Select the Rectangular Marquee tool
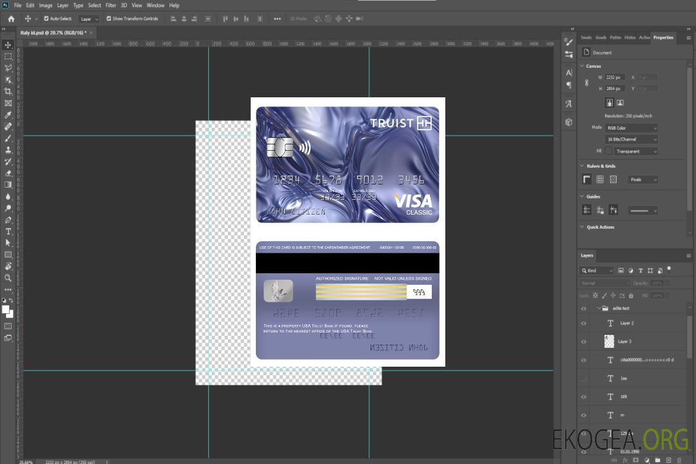Viewport: 696px width, 464px height. [x=8, y=57]
